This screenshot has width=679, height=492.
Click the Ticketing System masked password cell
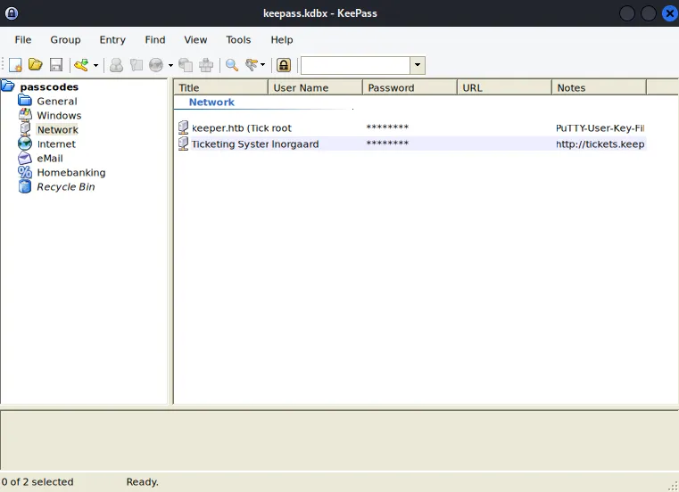[387, 143]
